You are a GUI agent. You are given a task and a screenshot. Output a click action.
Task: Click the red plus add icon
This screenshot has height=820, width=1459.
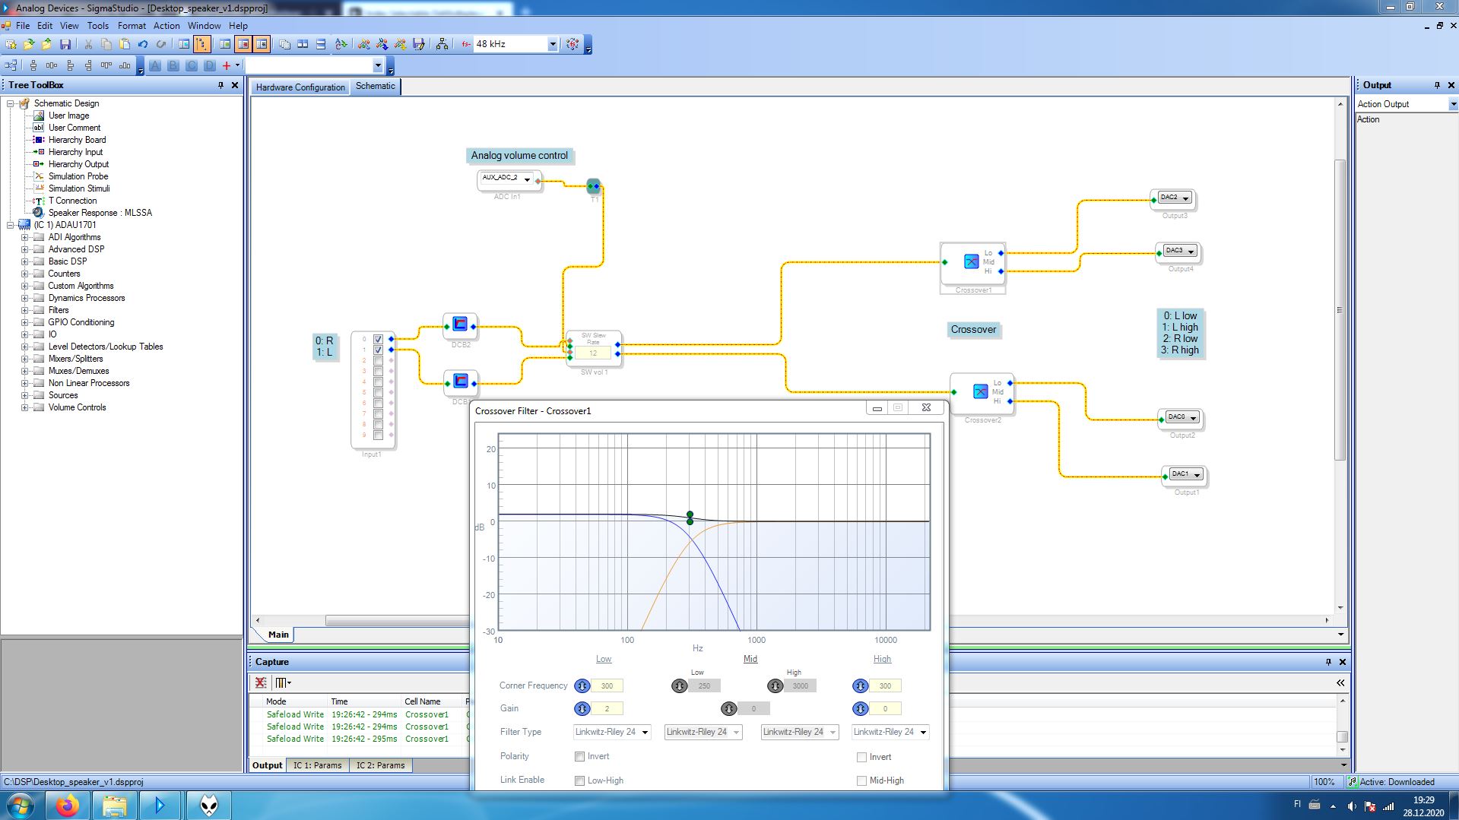[226, 65]
